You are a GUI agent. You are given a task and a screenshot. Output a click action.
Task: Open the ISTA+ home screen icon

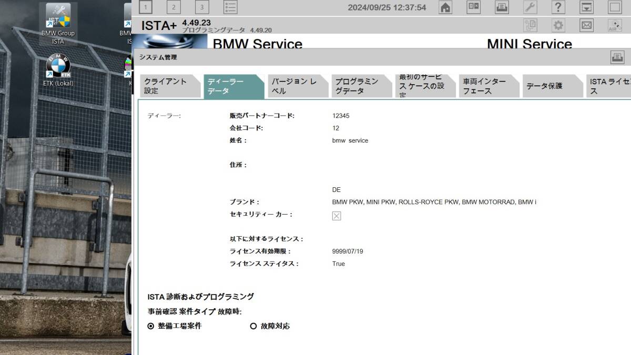(x=445, y=7)
